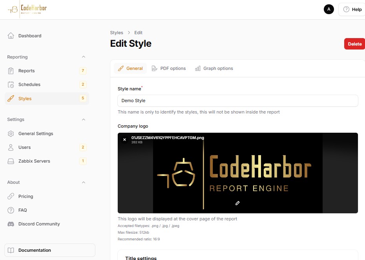Collapse the About section chevron
The width and height of the screenshot is (365, 260).
coord(84,182)
